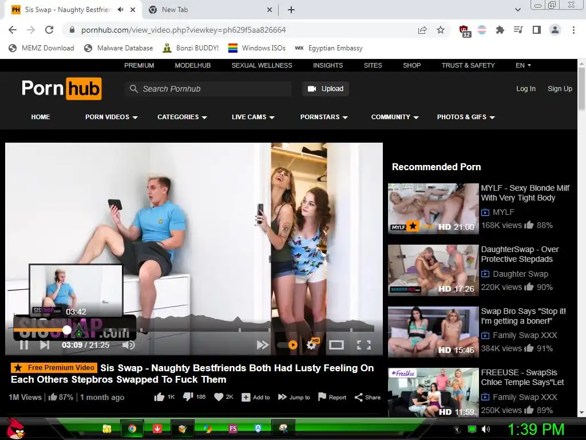Favorite the video with heart icon
This screenshot has width=586, height=440.
coord(219,397)
